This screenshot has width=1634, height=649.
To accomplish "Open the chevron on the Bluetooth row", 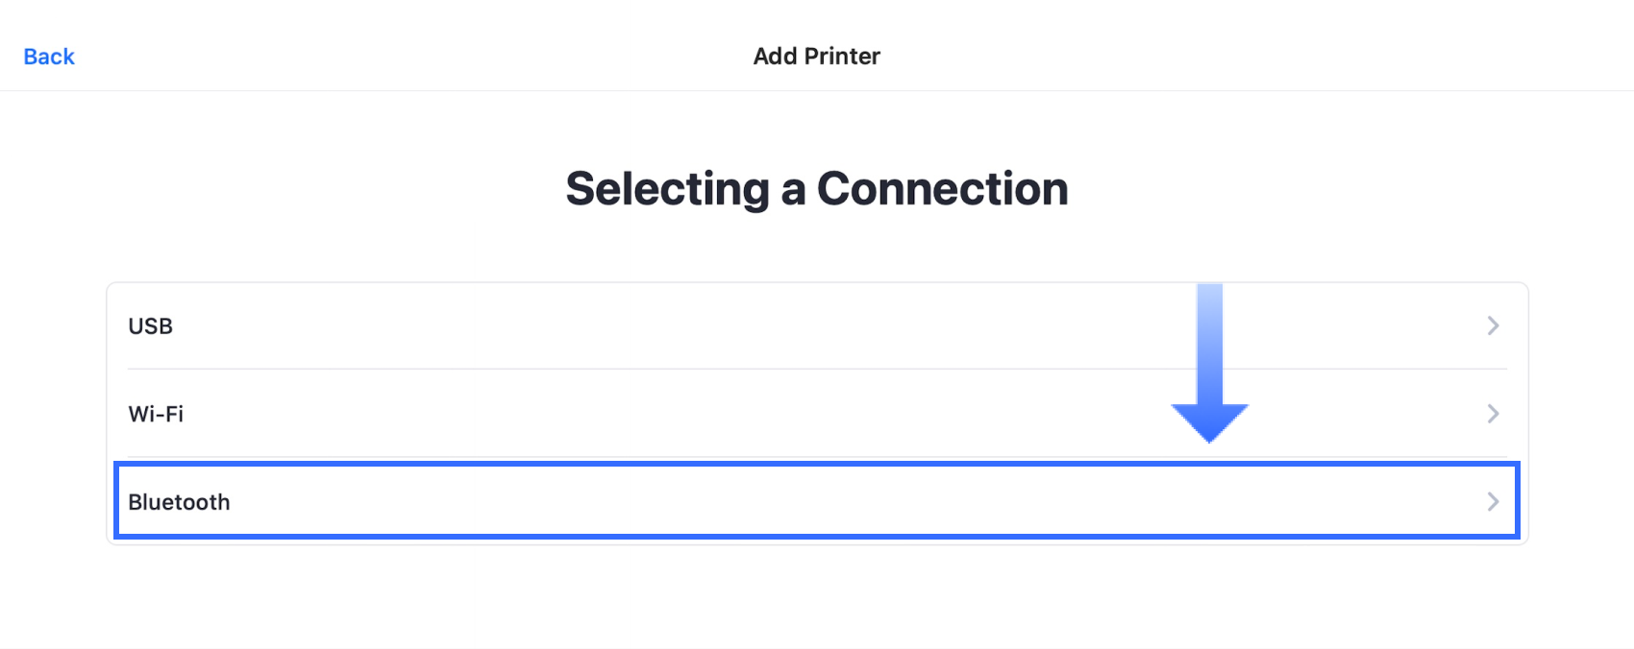I will (x=1493, y=502).
